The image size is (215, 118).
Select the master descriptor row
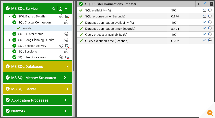click(x=37, y=28)
